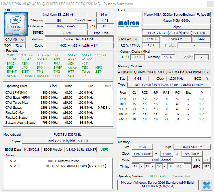Open the memory module bank dropdown
The image size is (214, 192).
[x=164, y=72]
